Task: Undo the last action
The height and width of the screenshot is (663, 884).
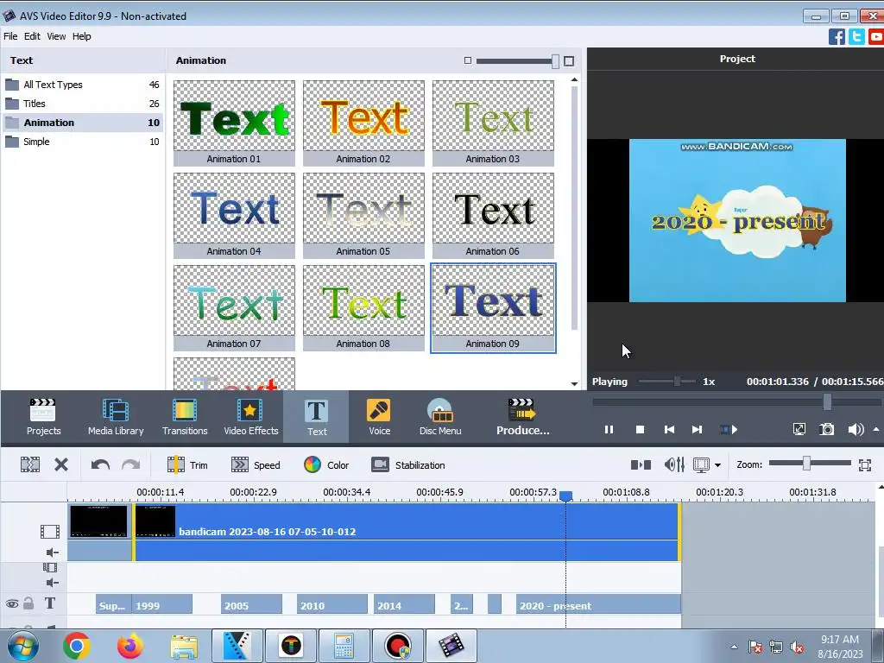Action: pos(100,464)
